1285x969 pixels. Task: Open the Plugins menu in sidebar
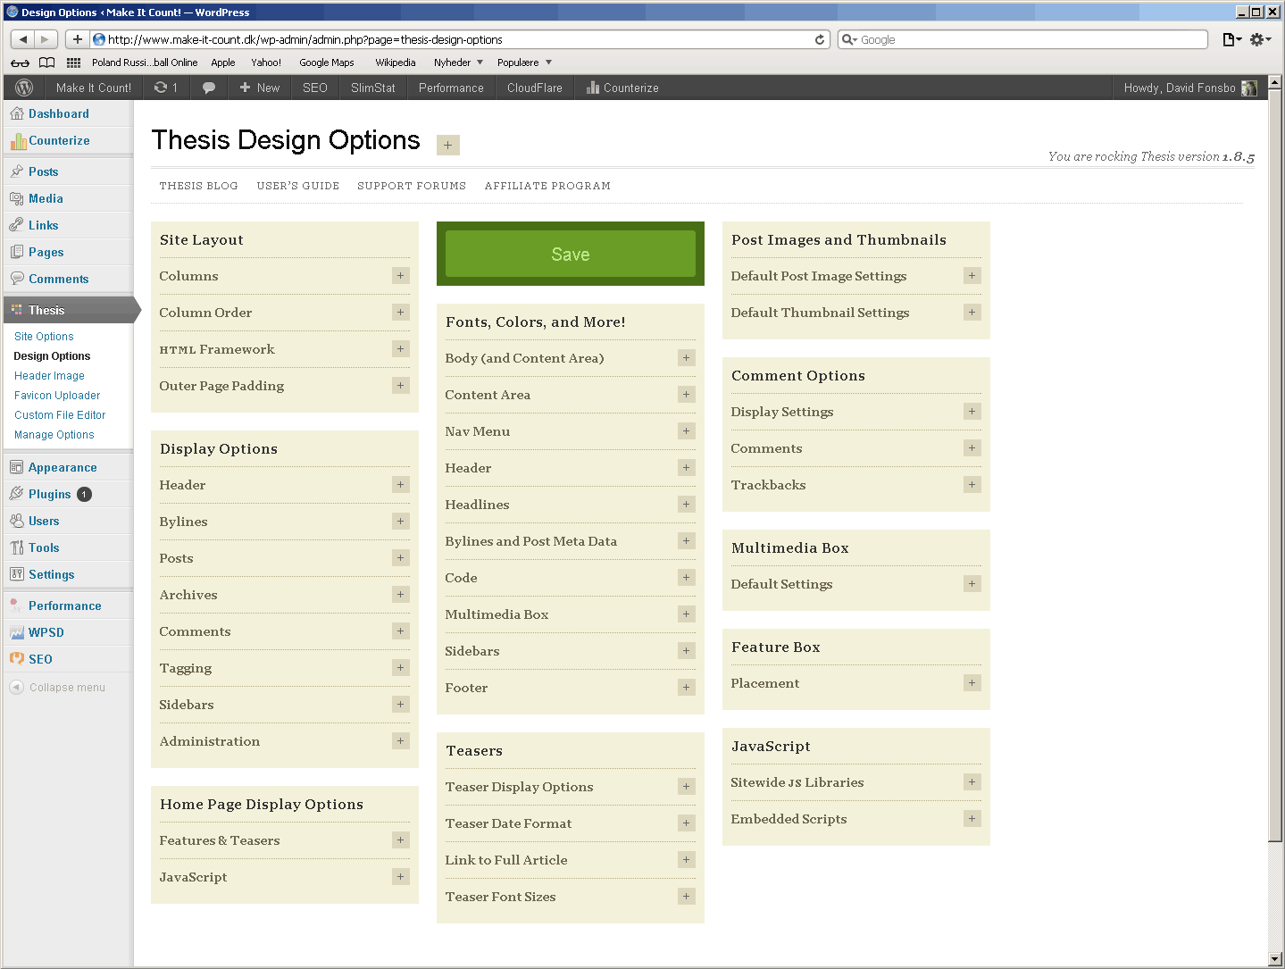coord(49,494)
